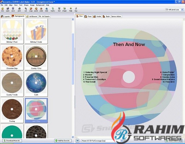
Task: Click the copy toolbar icon
Action: click(x=31, y=10)
